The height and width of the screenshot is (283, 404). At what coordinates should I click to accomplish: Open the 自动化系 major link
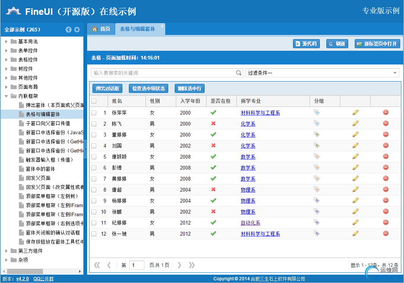[x=250, y=223]
